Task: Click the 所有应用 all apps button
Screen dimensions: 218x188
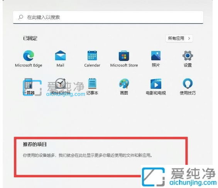Action: tap(179, 38)
